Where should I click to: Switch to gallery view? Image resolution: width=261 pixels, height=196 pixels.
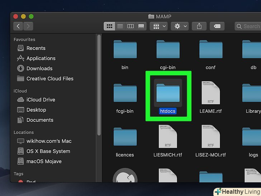click(x=141, y=26)
